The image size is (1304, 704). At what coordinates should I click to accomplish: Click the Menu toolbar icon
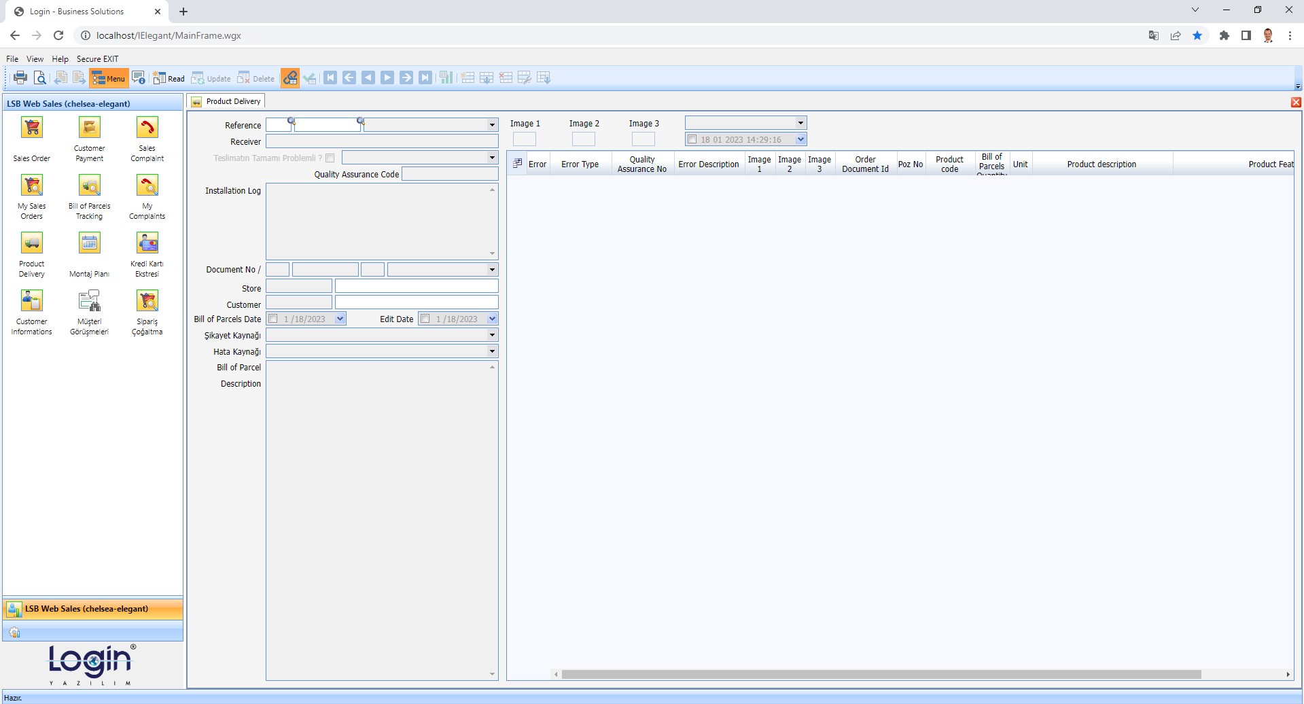click(x=109, y=77)
